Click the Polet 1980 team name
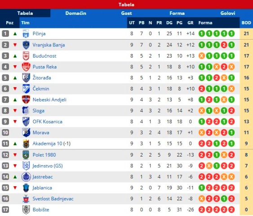The height and width of the screenshot is (216, 253). point(44,155)
